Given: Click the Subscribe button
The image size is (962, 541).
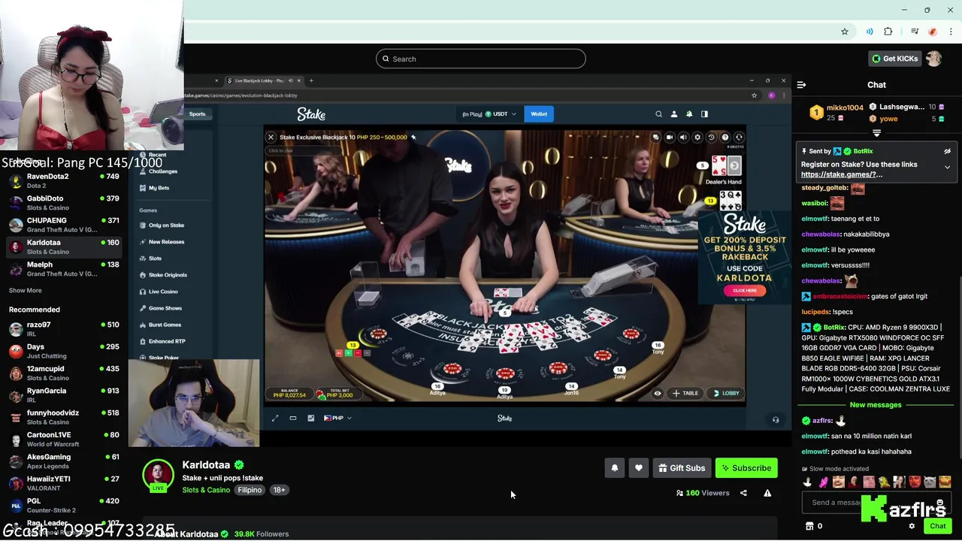Looking at the screenshot, I should [x=746, y=468].
